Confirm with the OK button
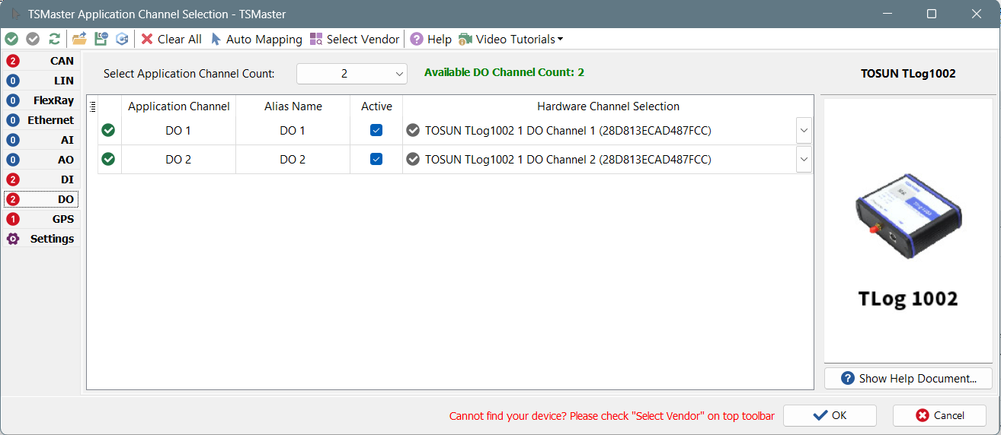This screenshot has width=1001, height=435. click(830, 415)
